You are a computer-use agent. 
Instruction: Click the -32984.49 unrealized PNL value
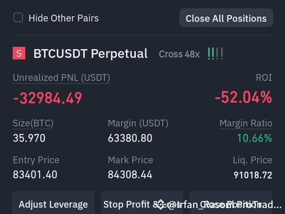[x=47, y=98]
